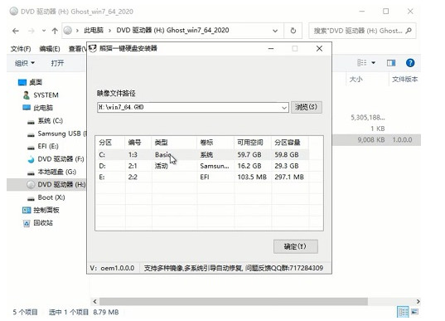
Task: Click horizontal scrollbar right arrow
Action: point(418,301)
